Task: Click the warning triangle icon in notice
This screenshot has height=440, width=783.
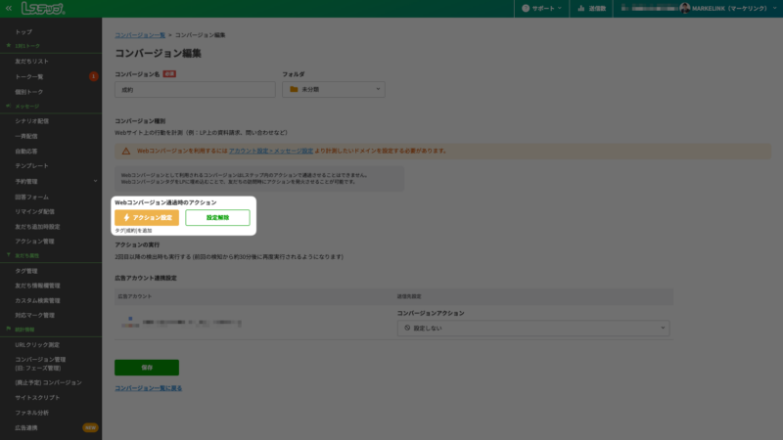Action: [125, 151]
